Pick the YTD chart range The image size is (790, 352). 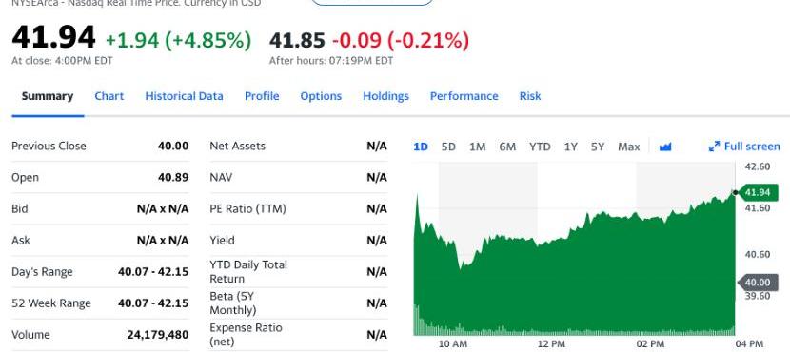(x=540, y=147)
